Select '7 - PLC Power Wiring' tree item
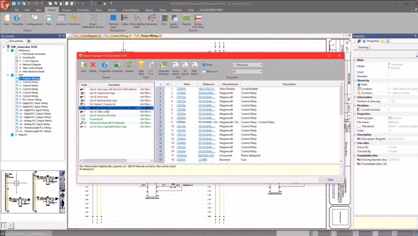Viewport: 418px width, 236px height. tap(30, 100)
